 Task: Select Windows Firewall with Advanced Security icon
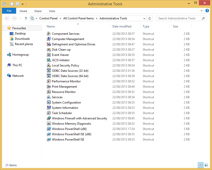49,118
